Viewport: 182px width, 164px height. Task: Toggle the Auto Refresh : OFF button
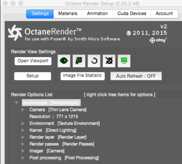136,76
